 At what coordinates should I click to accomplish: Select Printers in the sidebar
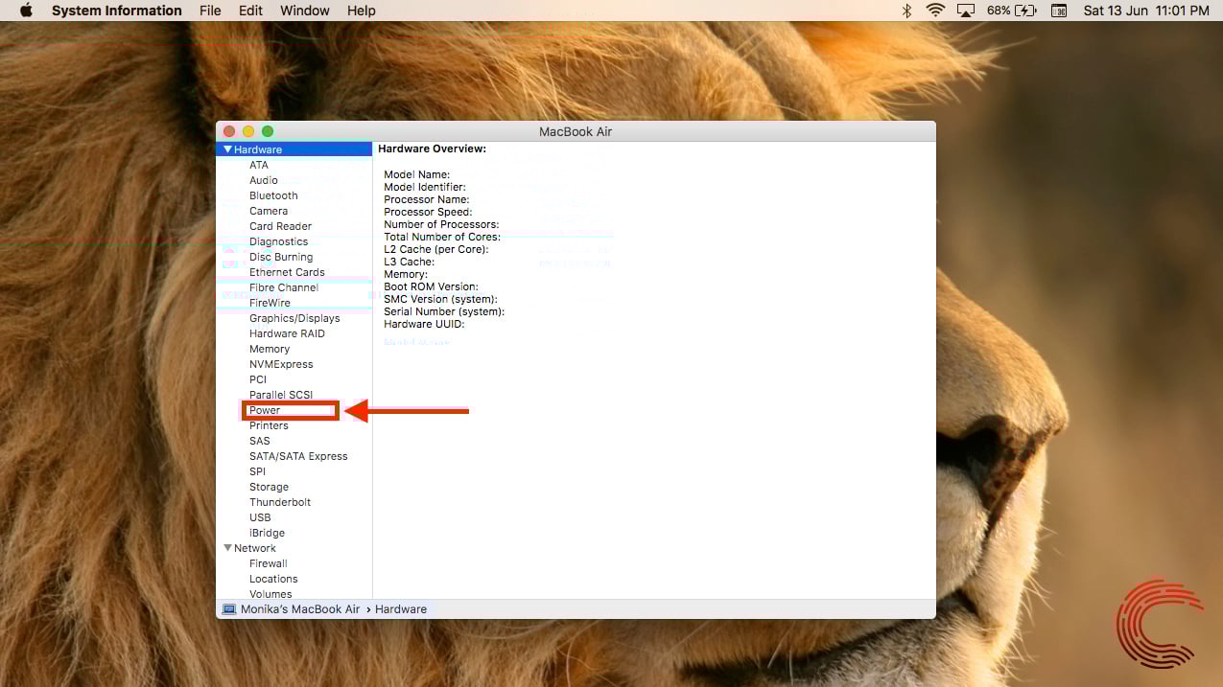tap(269, 425)
